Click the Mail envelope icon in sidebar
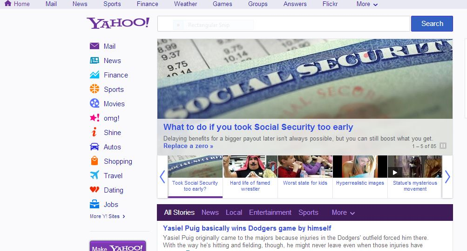 point(95,46)
